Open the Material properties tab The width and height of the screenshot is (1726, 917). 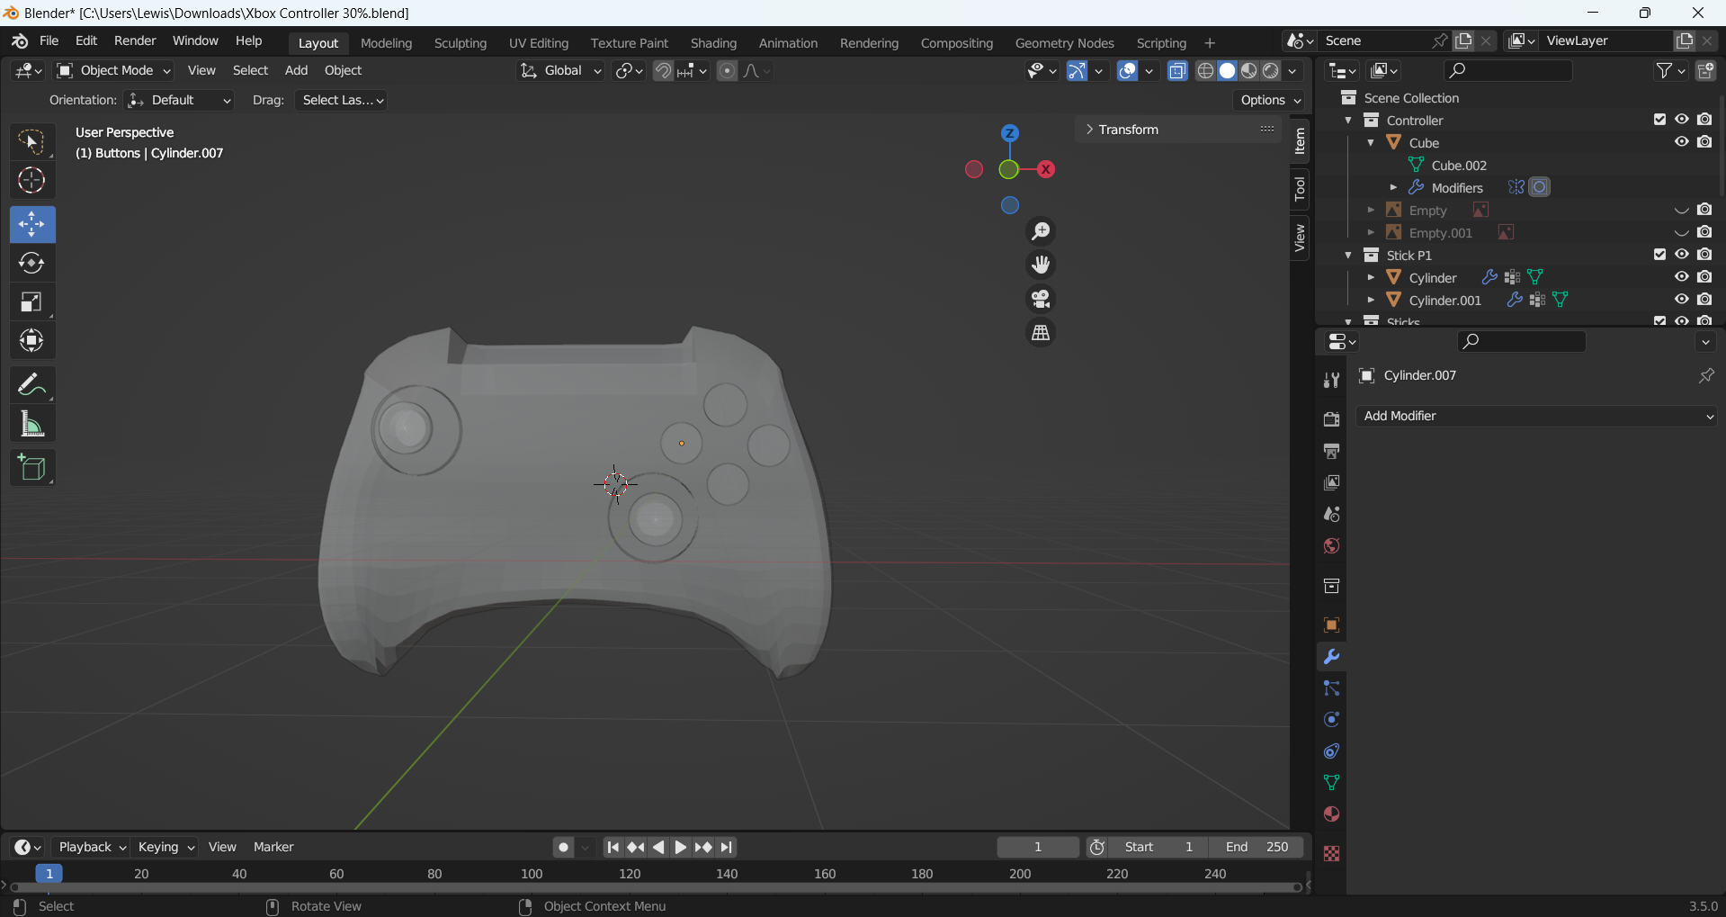[x=1331, y=814]
